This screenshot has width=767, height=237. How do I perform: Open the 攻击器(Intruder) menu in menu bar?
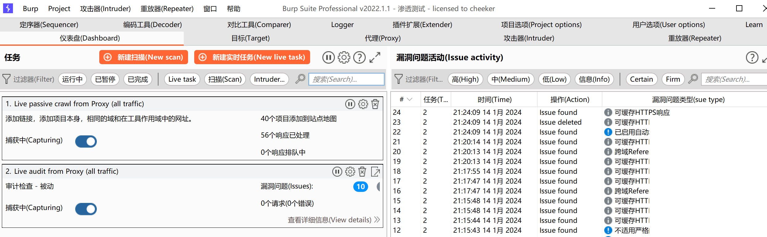[x=105, y=9]
